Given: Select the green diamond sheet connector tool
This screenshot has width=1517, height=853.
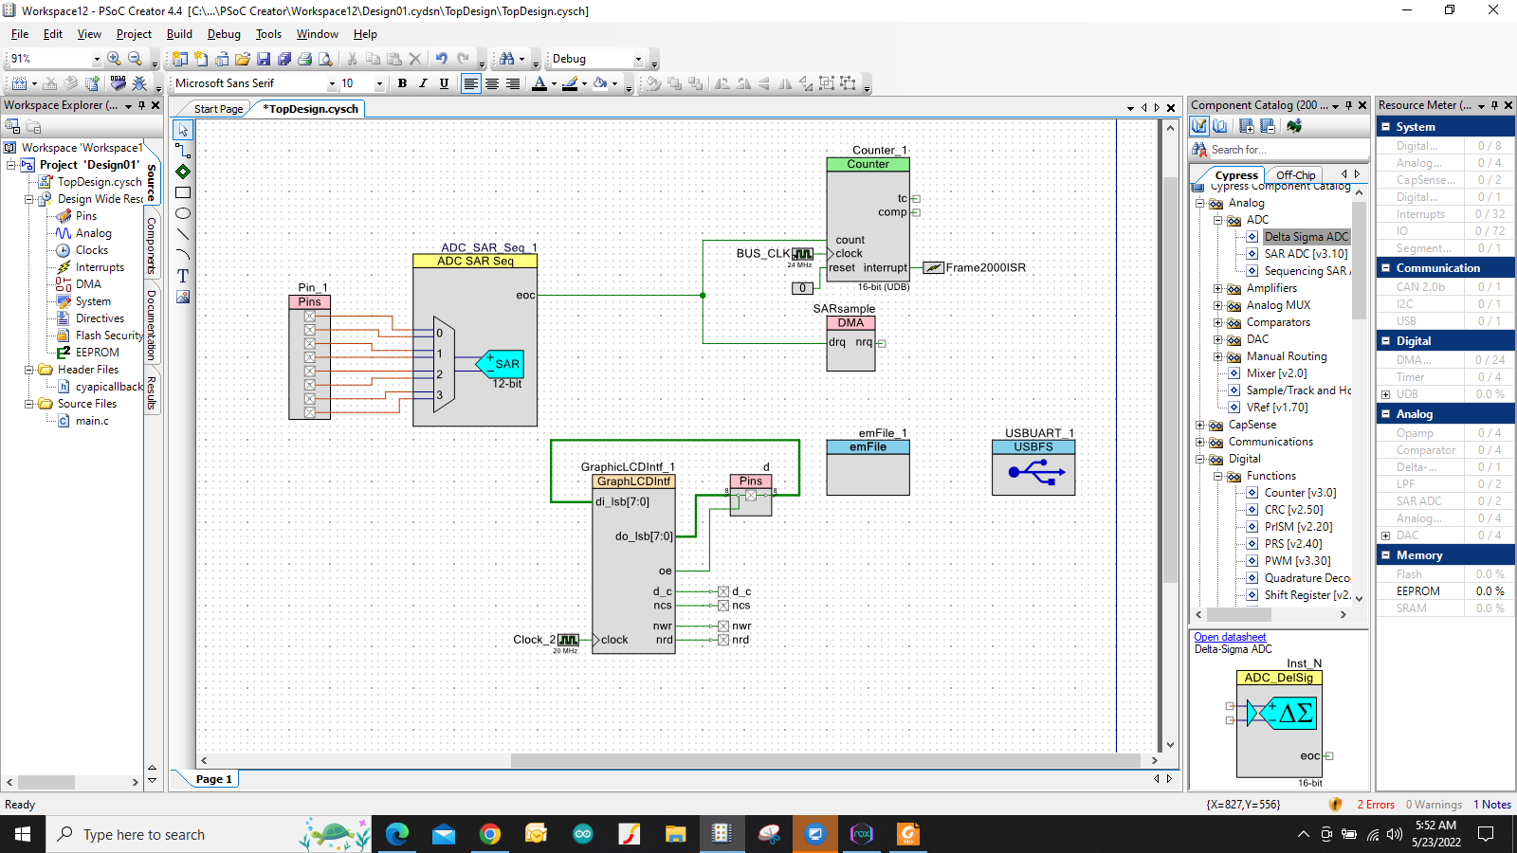Looking at the screenshot, I should click(183, 172).
